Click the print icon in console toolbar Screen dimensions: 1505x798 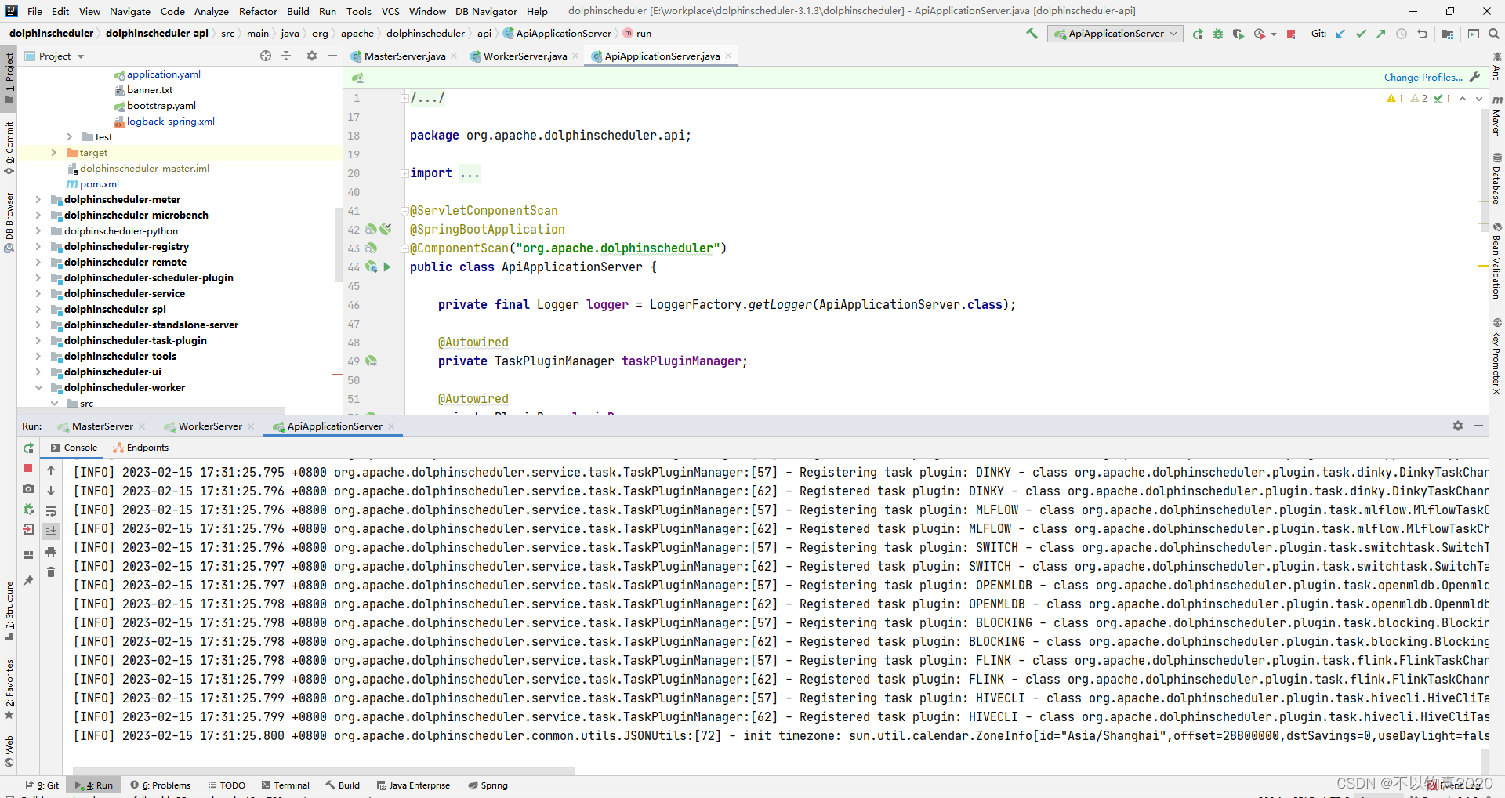(51, 552)
